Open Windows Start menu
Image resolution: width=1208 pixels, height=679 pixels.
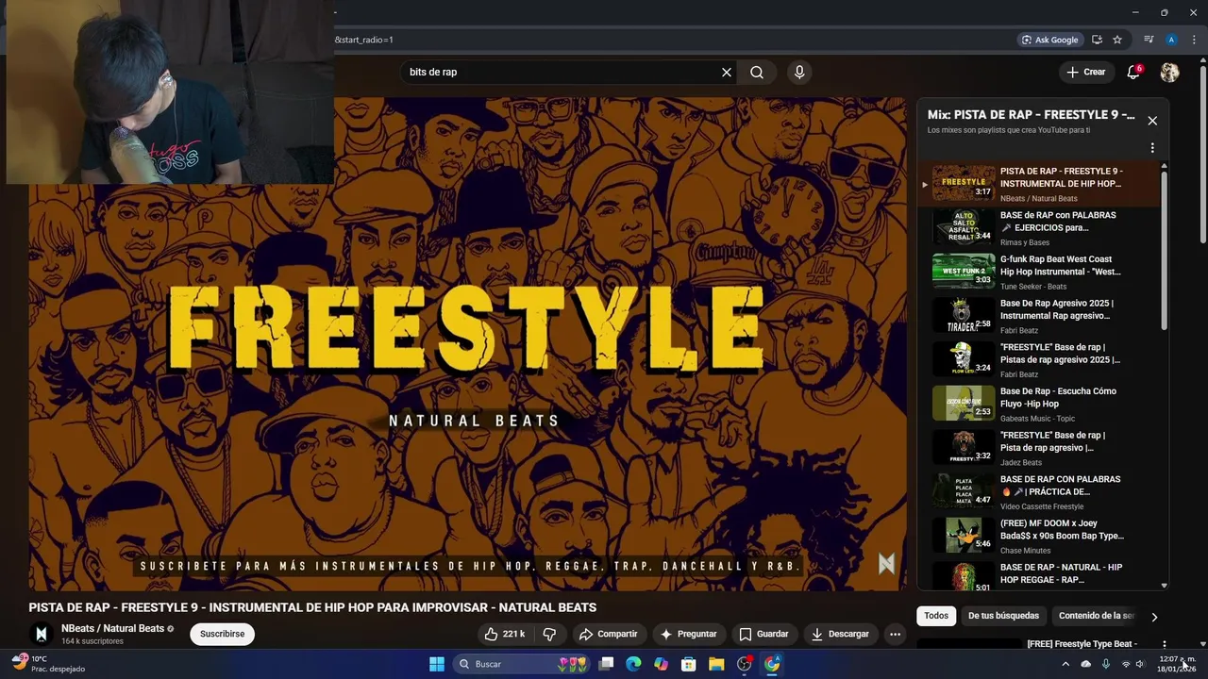(437, 664)
